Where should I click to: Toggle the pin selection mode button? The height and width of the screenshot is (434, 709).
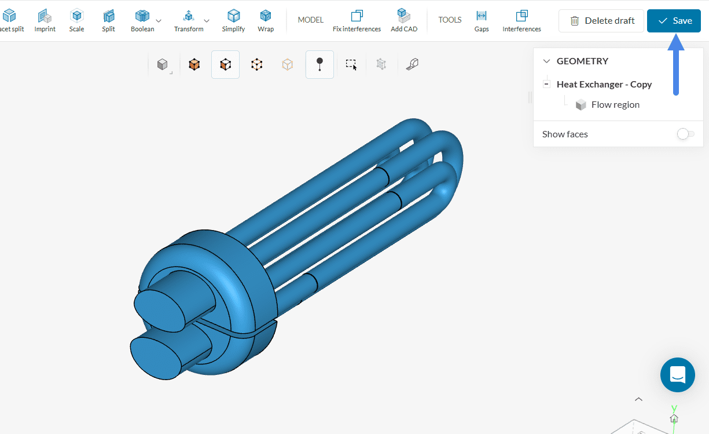point(319,64)
